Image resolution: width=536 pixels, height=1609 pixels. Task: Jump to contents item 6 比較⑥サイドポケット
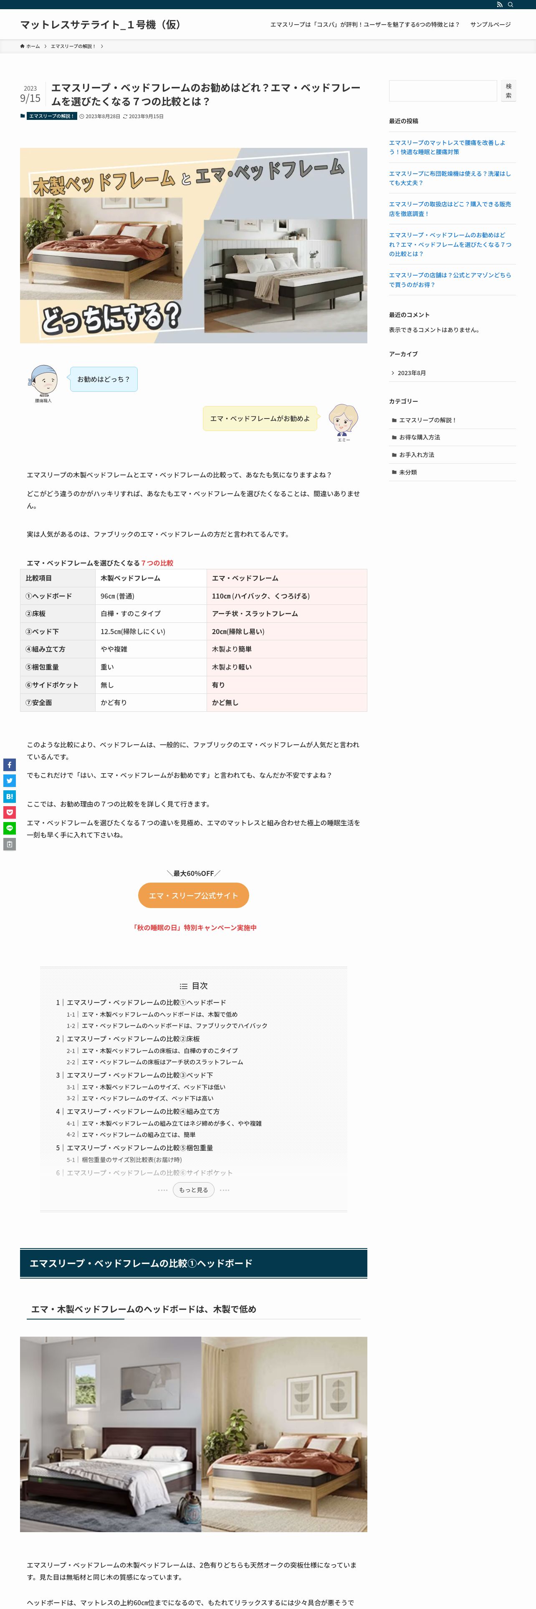(149, 1172)
